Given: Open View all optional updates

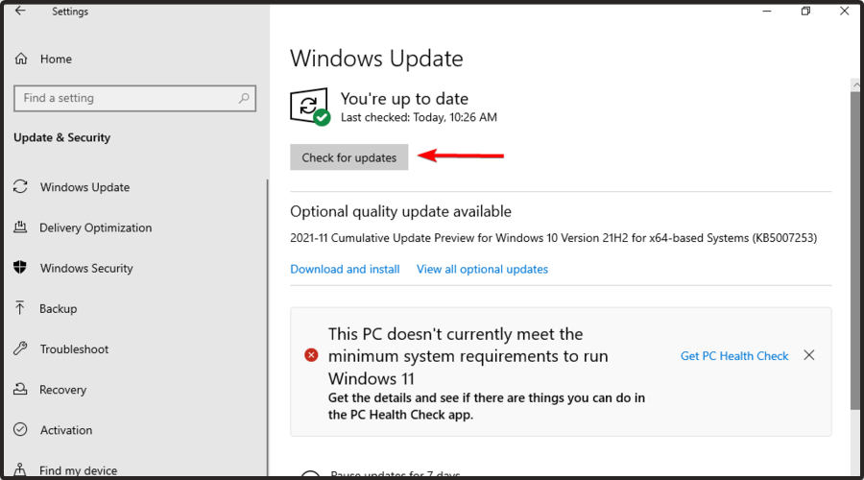Looking at the screenshot, I should pos(482,269).
